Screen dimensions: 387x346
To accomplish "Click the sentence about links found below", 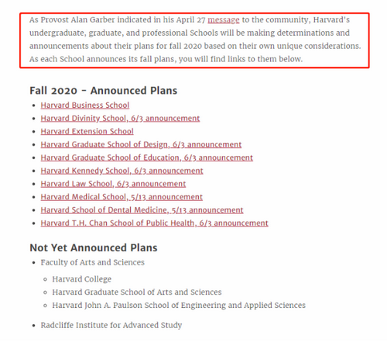I will 166,59.
